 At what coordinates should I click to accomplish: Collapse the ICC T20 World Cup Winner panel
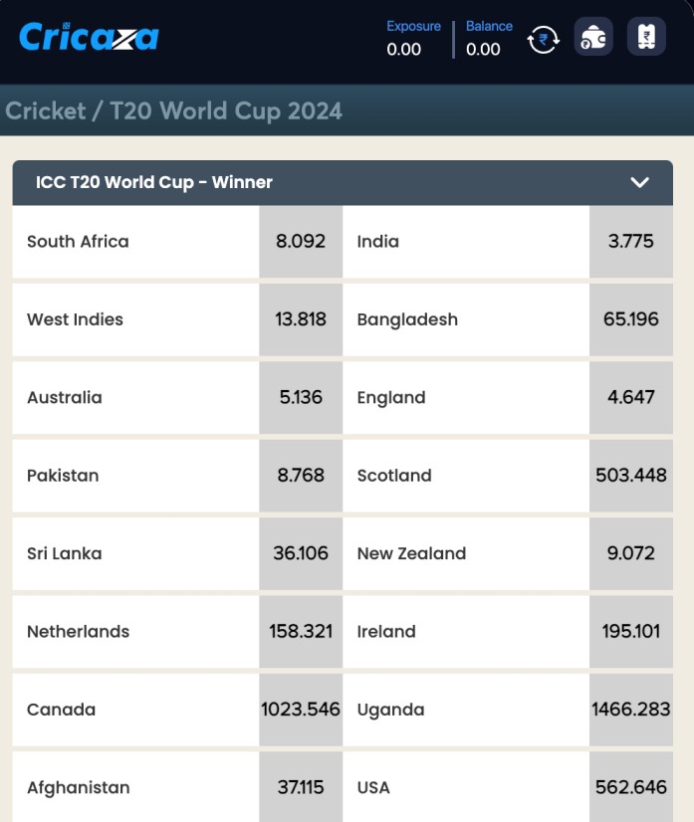[x=639, y=182]
